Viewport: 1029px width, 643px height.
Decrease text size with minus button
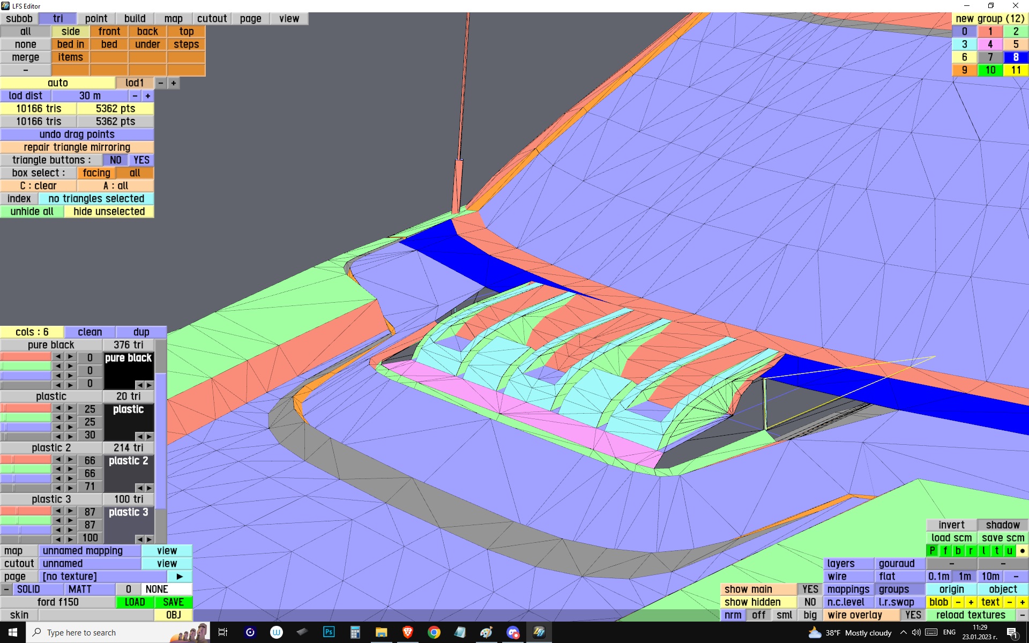pos(1010,602)
